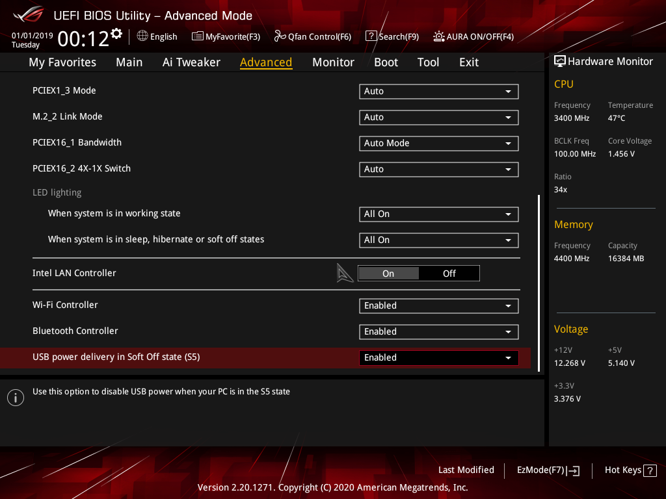
Task: Click memory capacity value 16384 MB
Action: coord(626,258)
